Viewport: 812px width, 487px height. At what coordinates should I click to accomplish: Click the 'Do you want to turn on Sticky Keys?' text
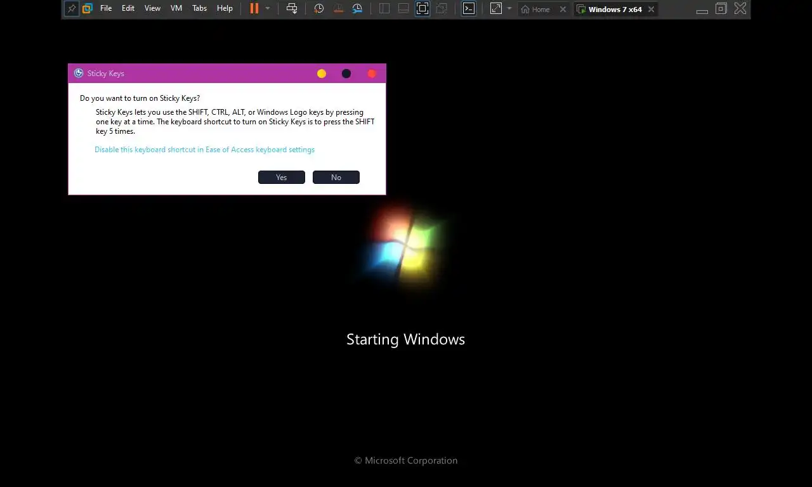pos(140,98)
